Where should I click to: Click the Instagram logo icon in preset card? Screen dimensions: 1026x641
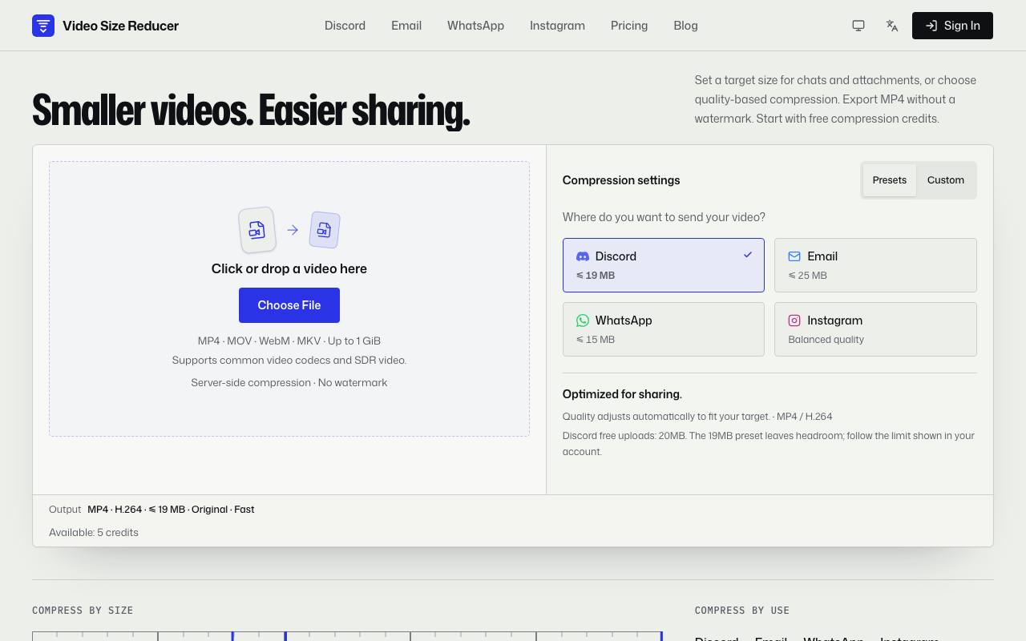coord(794,320)
